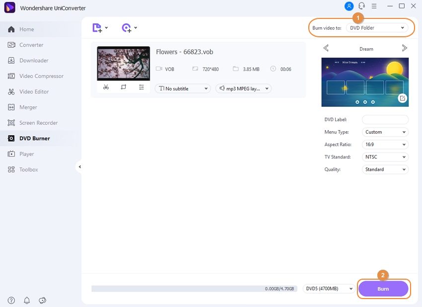Click the crop icon under the thumbnail

[124, 87]
